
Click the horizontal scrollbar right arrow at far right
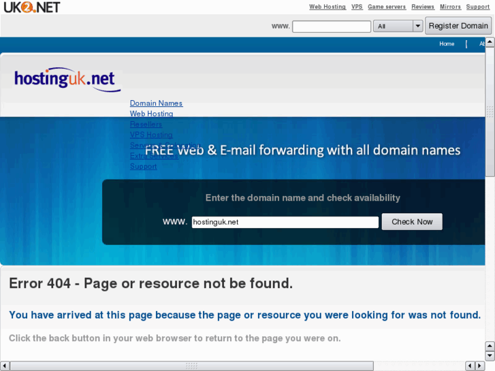point(480,366)
